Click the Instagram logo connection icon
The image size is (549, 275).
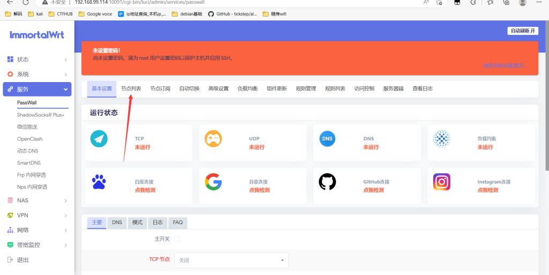coord(441,182)
